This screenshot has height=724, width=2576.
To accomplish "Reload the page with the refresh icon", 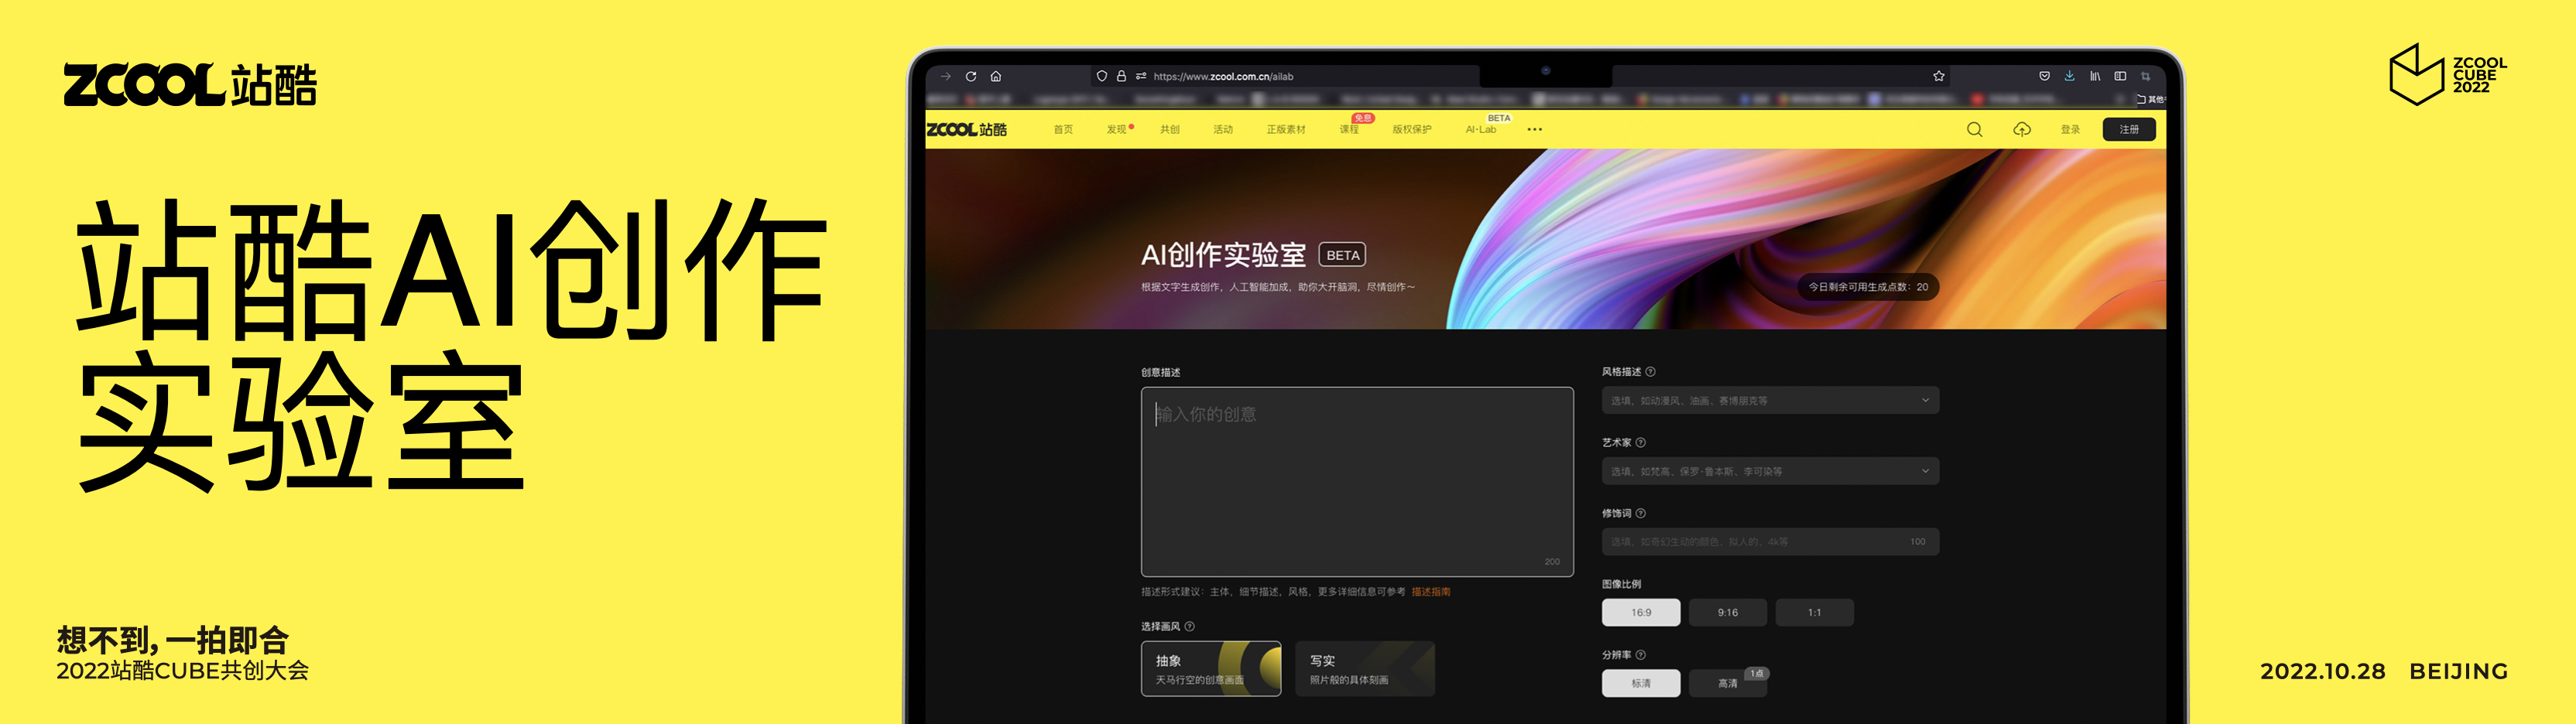I will (x=971, y=76).
